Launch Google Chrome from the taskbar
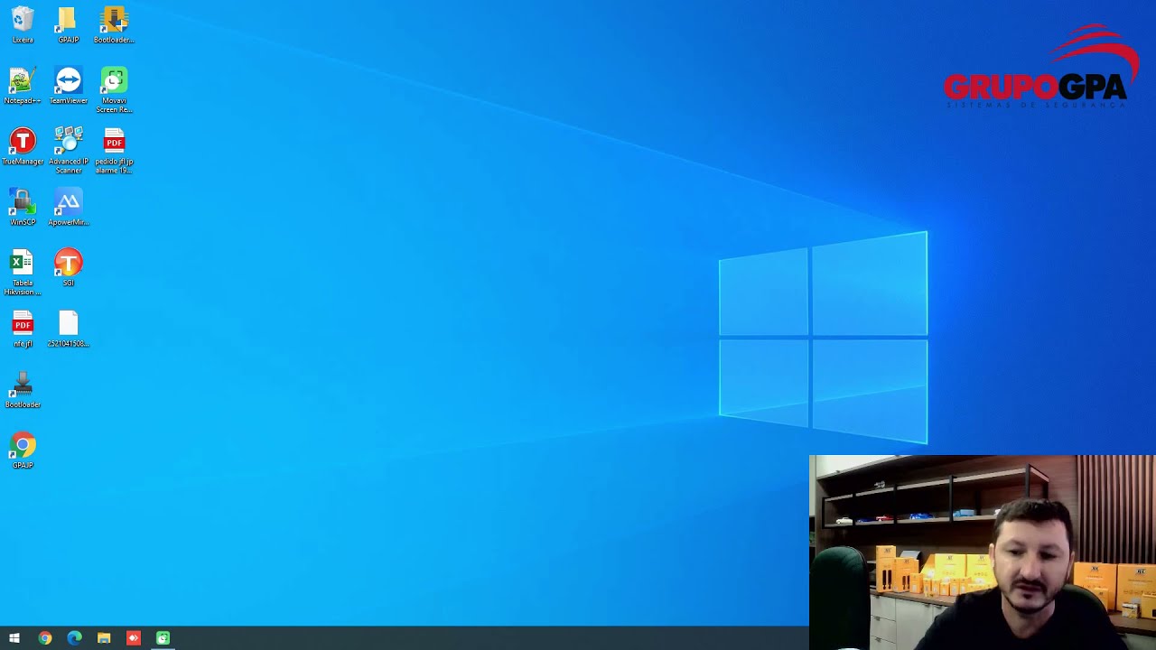This screenshot has width=1156, height=650. point(45,638)
